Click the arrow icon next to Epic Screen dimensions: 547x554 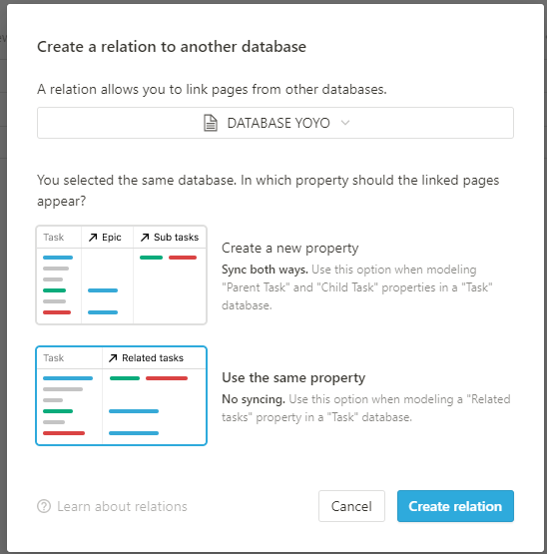(x=93, y=238)
